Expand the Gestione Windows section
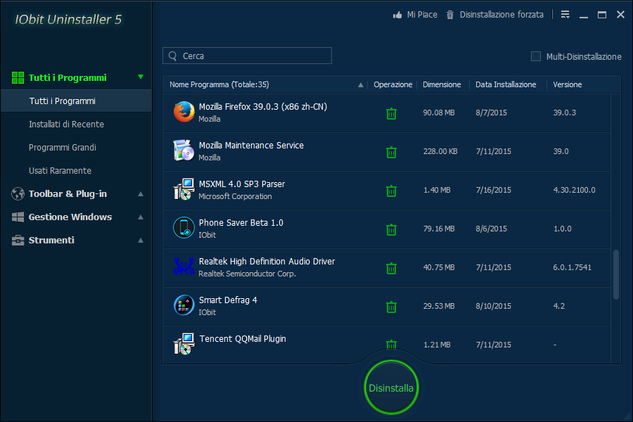 click(x=141, y=217)
